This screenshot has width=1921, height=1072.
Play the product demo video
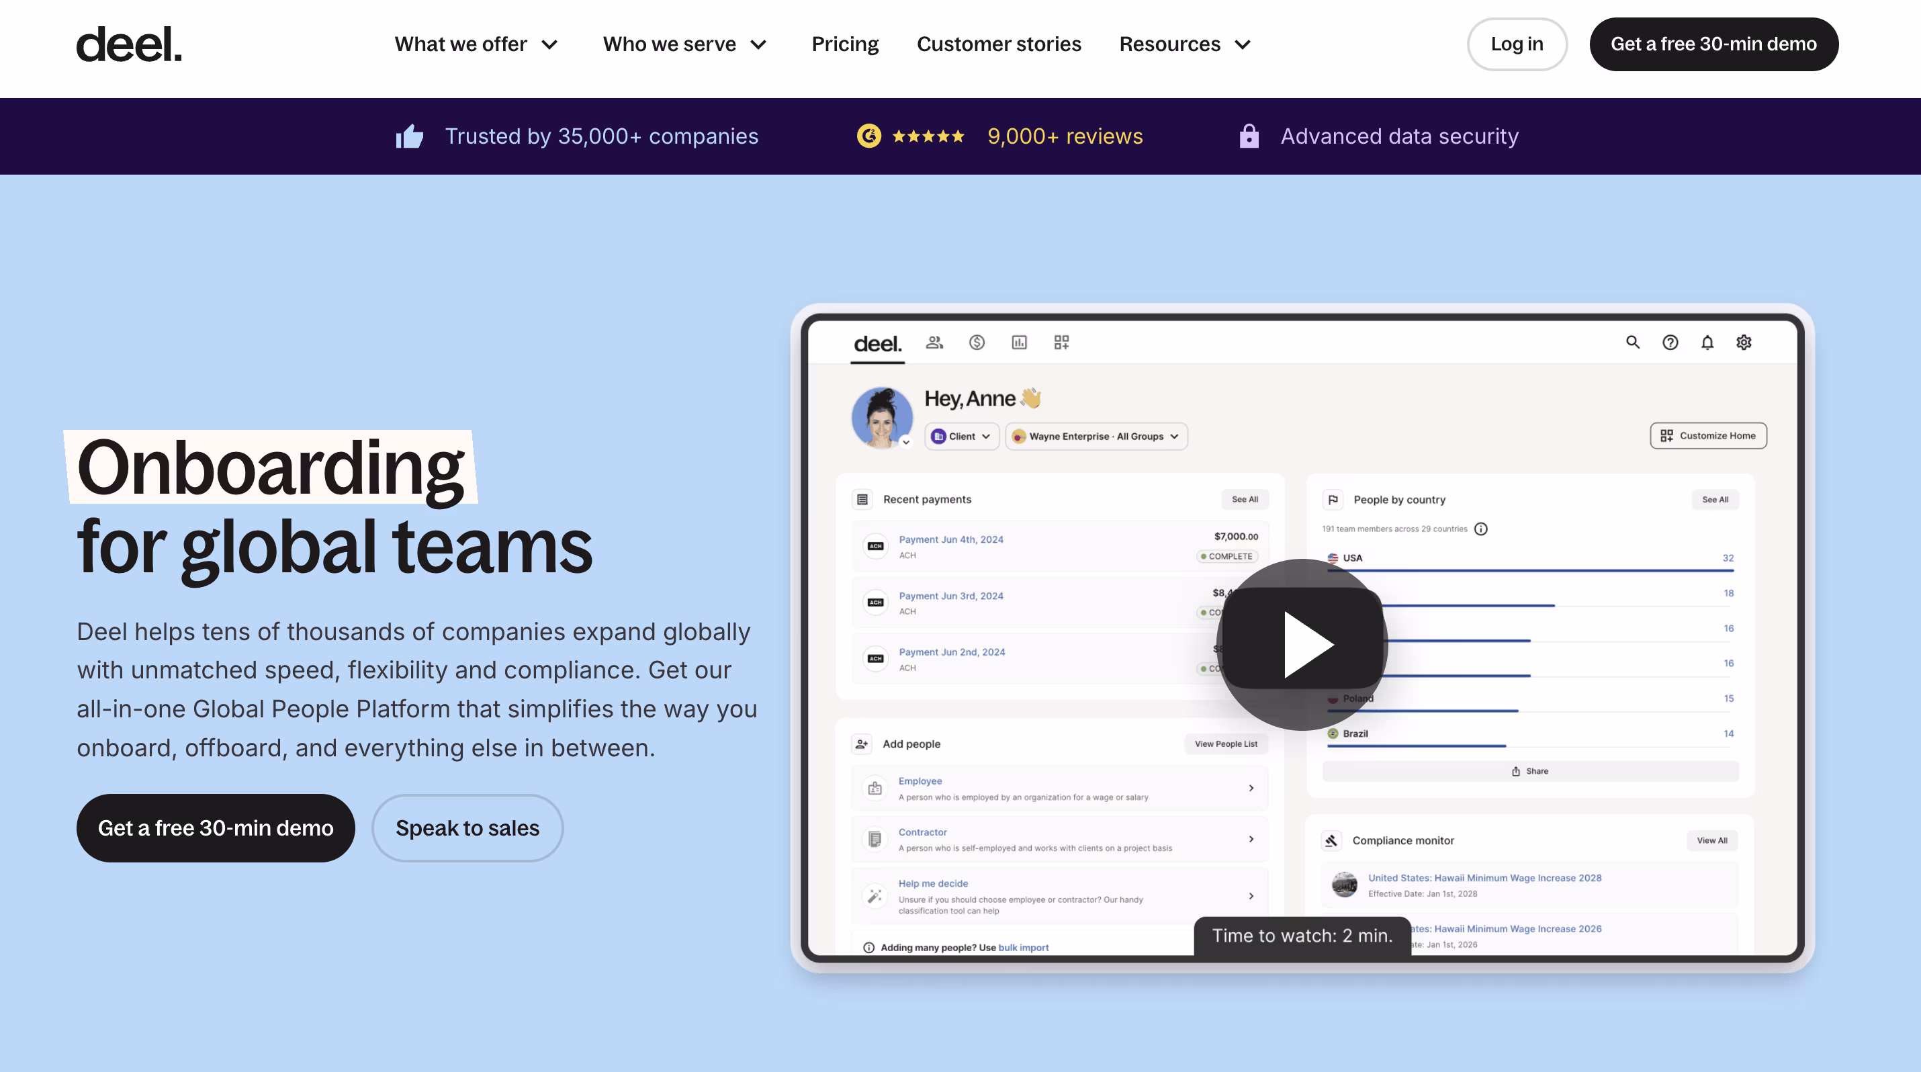1302,644
